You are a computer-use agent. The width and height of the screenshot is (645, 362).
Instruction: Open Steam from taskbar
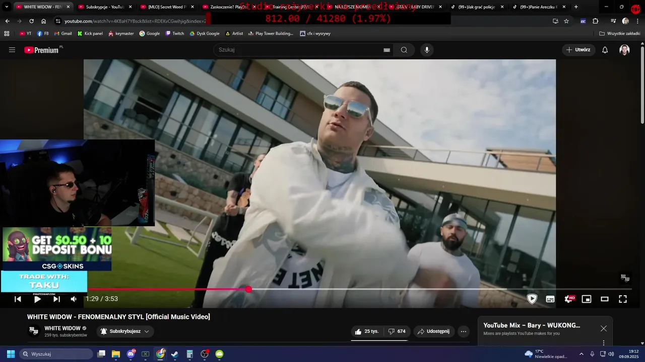coord(175,354)
